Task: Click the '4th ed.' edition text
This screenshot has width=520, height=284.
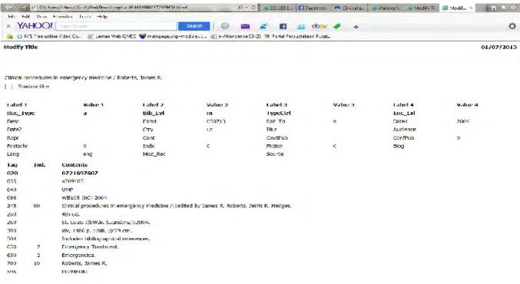Action: [x=71, y=214]
